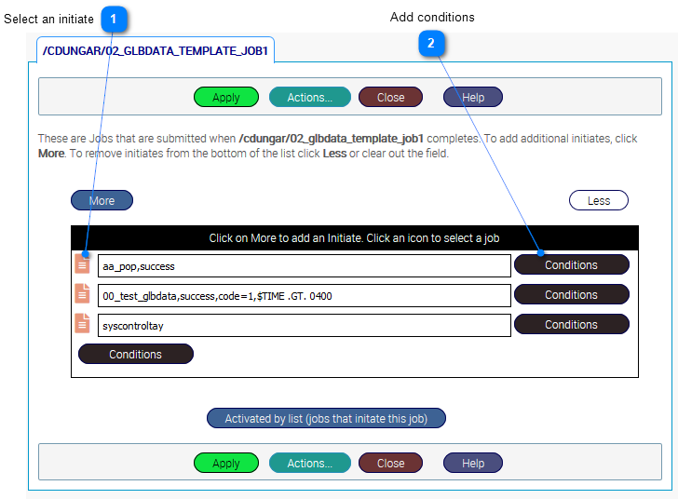Click More to add an initiate
678x499 pixels.
[102, 200]
